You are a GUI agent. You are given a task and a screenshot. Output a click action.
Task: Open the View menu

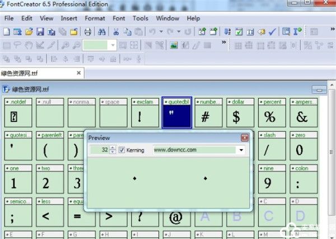click(46, 19)
